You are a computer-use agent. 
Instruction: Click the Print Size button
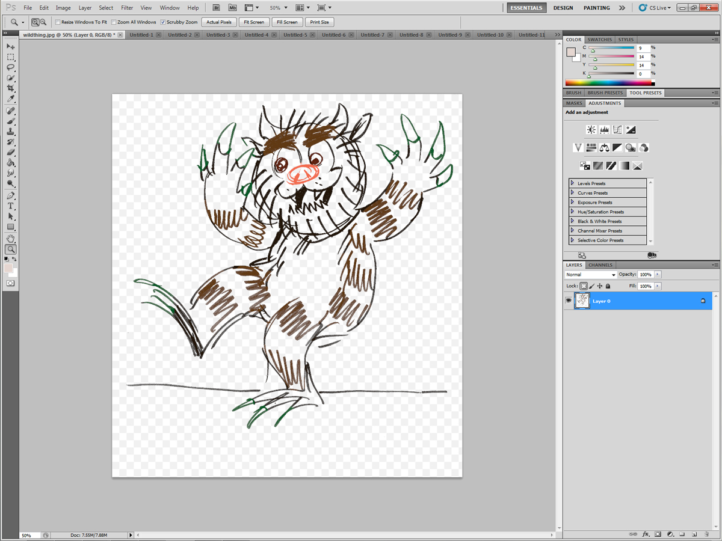click(319, 22)
